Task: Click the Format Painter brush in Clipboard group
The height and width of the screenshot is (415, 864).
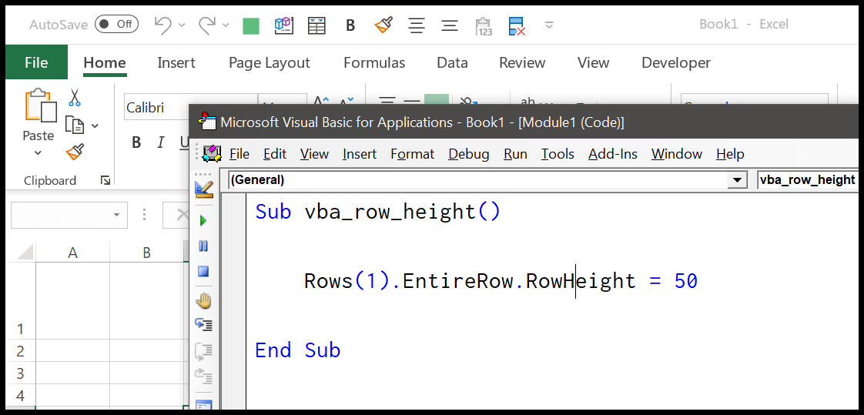Action: coord(75,152)
